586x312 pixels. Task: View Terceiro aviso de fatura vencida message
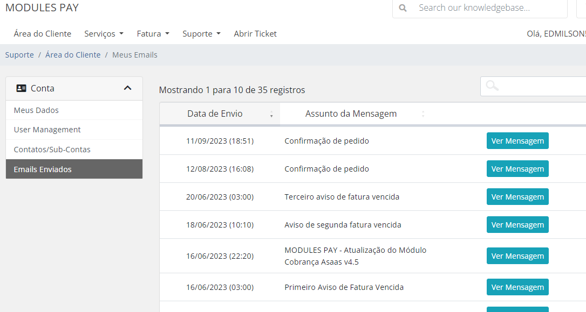(517, 197)
